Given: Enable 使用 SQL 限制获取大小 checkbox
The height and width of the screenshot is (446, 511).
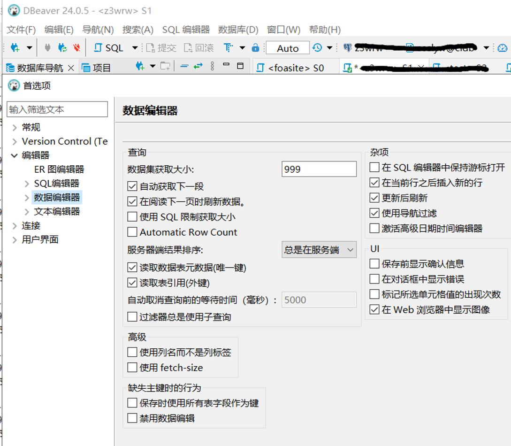Looking at the screenshot, I should pos(132,217).
